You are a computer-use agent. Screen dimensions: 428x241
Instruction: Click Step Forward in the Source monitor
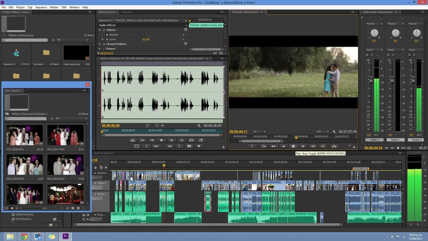point(172,140)
